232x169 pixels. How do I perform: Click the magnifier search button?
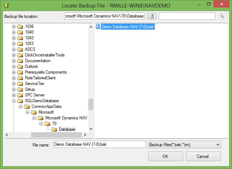tap(222, 16)
